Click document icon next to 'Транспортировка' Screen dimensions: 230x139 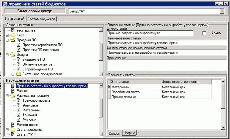click(x=18, y=100)
